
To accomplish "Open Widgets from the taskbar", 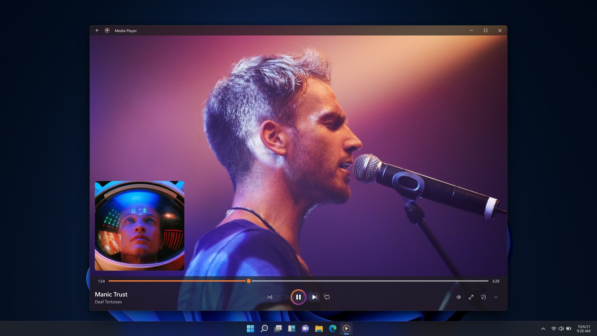I will click(x=292, y=329).
